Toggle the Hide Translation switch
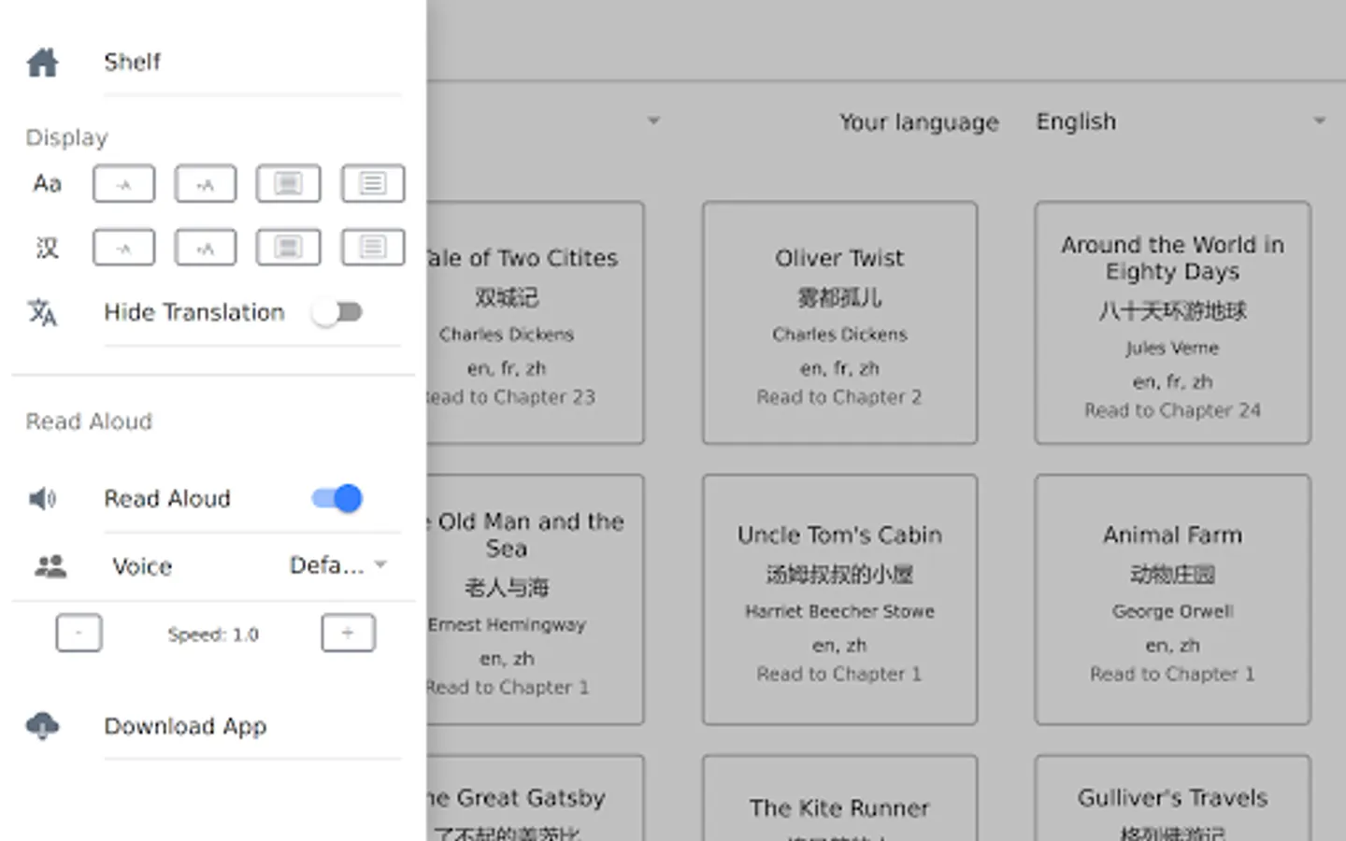 click(337, 312)
